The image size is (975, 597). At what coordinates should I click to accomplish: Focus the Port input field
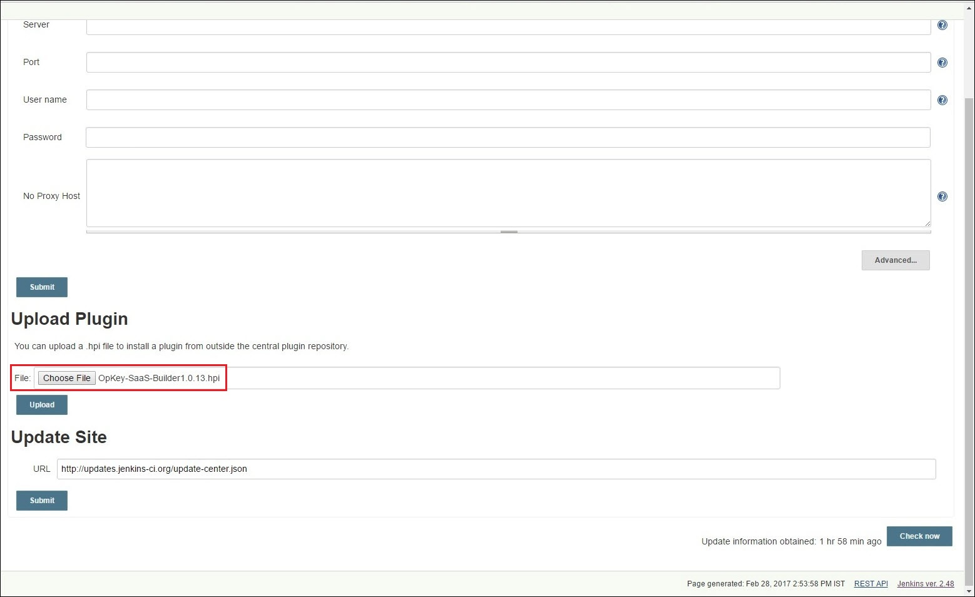tap(508, 63)
